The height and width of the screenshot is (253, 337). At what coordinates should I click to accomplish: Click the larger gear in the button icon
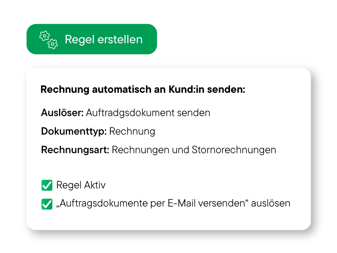point(44,36)
